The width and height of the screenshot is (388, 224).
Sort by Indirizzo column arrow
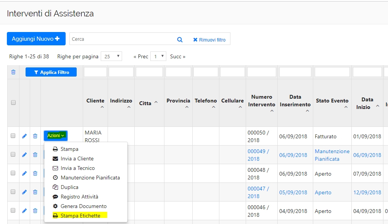129,107
